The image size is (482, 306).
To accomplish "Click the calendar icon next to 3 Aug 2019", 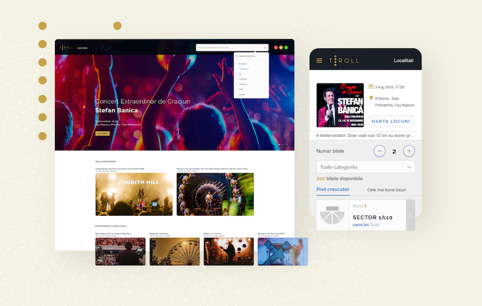I will coord(371,87).
